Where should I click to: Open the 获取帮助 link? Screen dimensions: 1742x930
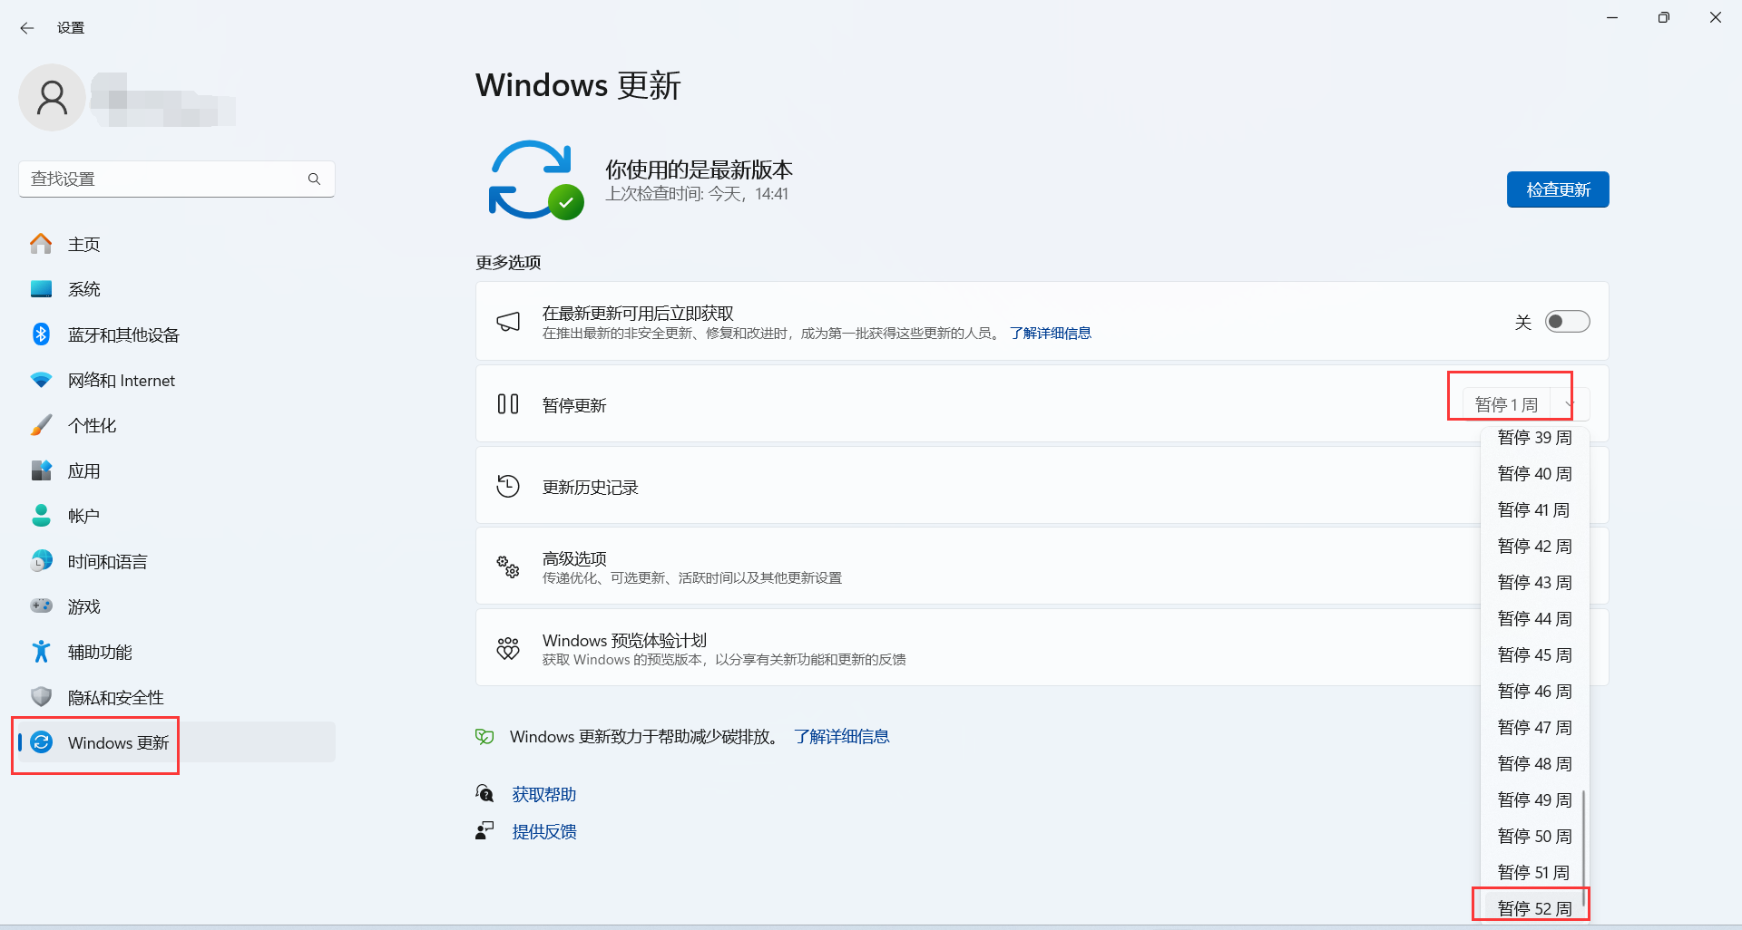point(544,795)
